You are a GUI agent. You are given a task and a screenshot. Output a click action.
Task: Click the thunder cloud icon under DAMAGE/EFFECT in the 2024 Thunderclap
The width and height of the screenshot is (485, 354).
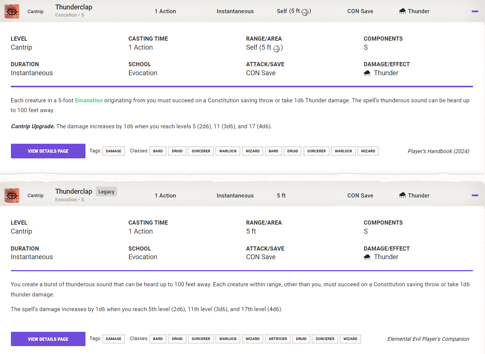click(367, 73)
